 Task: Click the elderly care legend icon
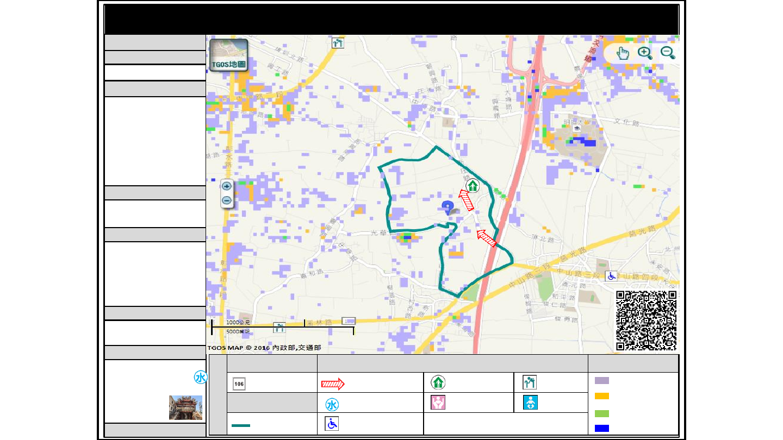[530, 382]
